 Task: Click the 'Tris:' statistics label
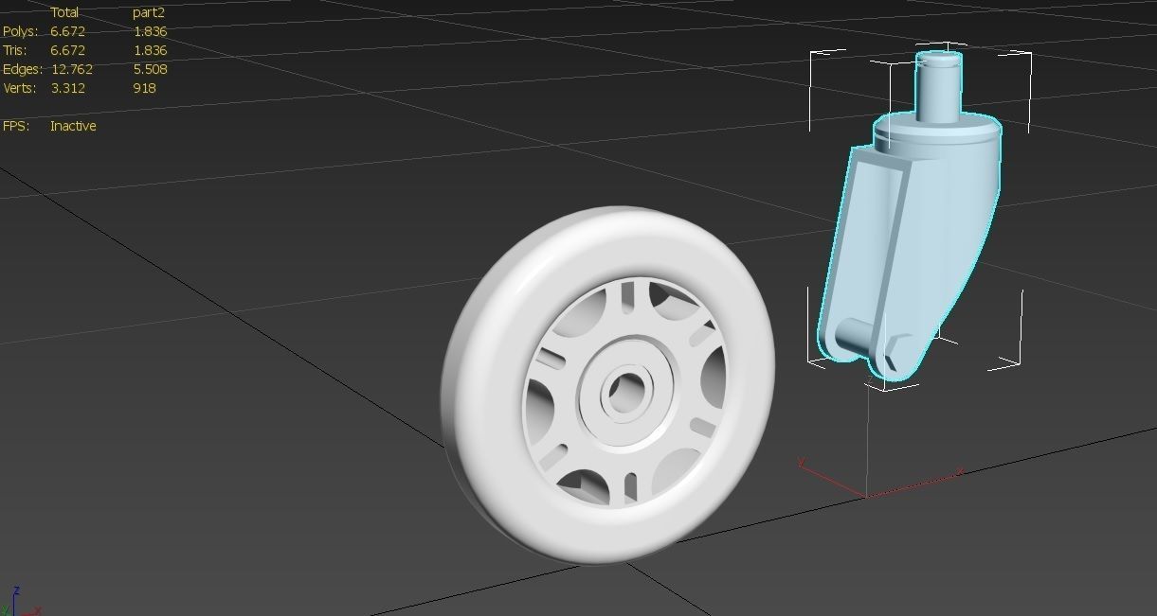click(14, 50)
